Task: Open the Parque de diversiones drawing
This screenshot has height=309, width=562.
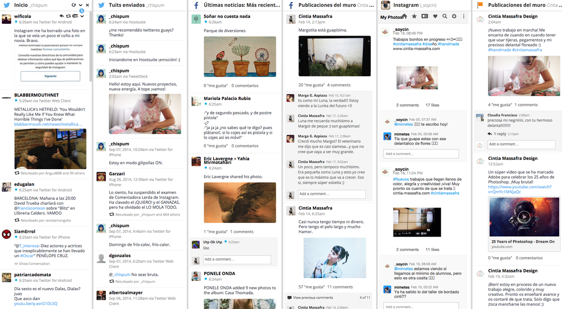Action: (240, 57)
